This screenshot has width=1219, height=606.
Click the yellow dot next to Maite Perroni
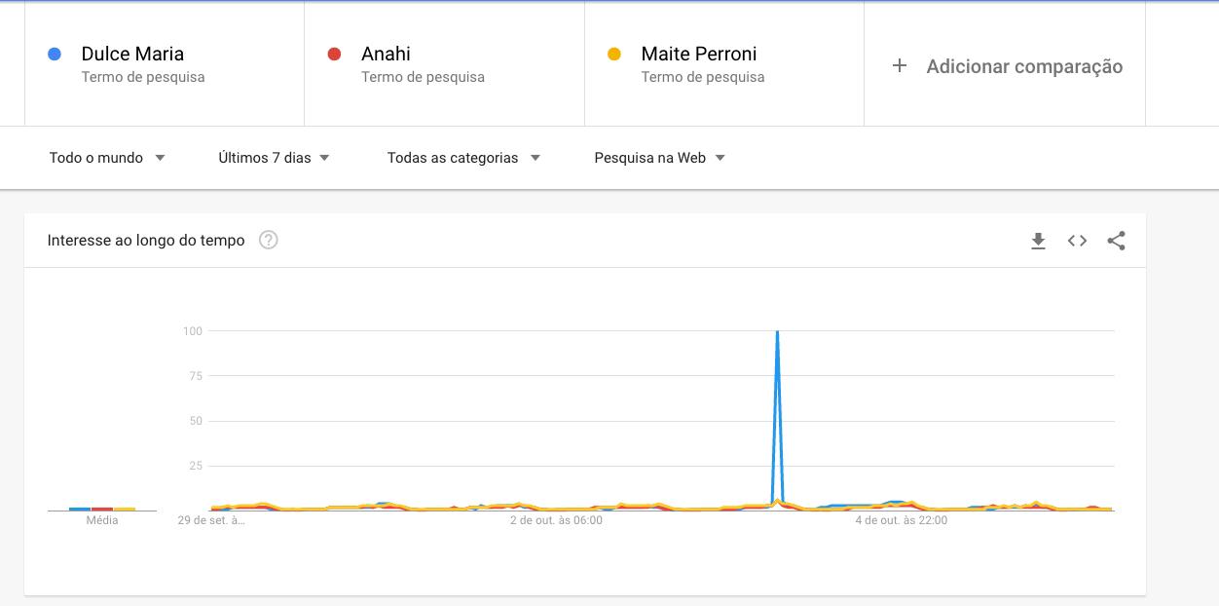[x=614, y=55]
